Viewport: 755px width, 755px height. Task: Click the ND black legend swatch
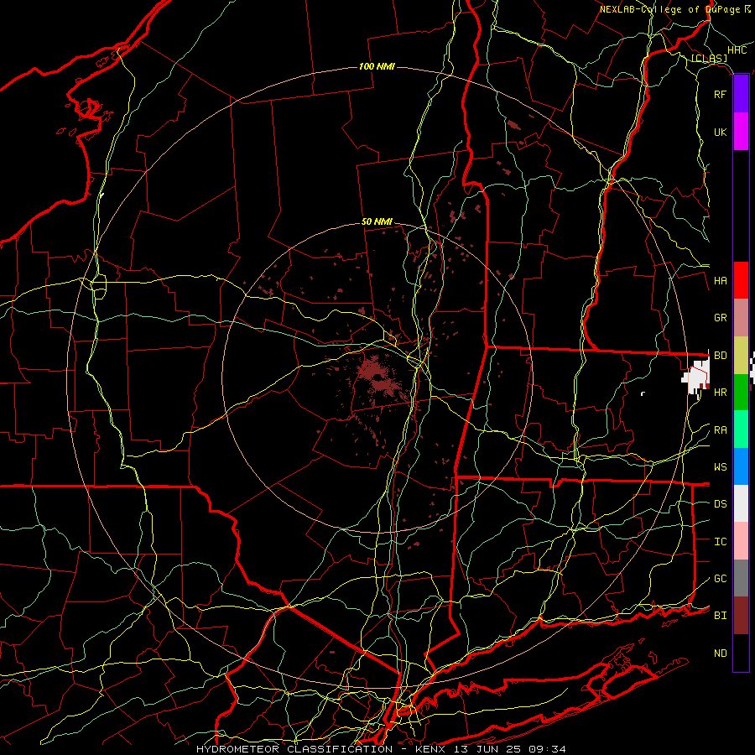point(741,653)
